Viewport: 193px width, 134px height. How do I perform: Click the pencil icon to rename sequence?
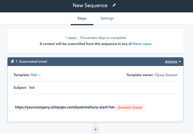tap(114, 5)
